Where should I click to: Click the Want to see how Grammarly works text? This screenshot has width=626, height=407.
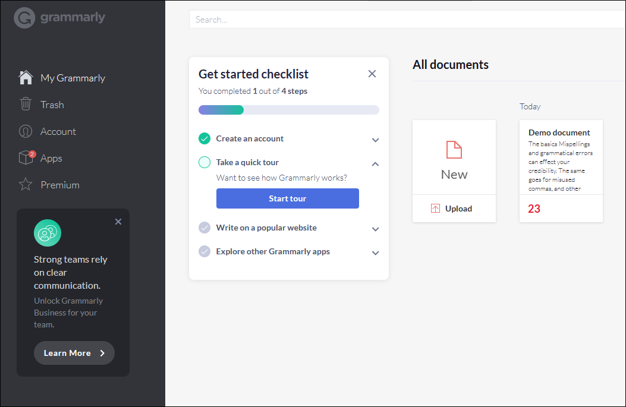281,178
